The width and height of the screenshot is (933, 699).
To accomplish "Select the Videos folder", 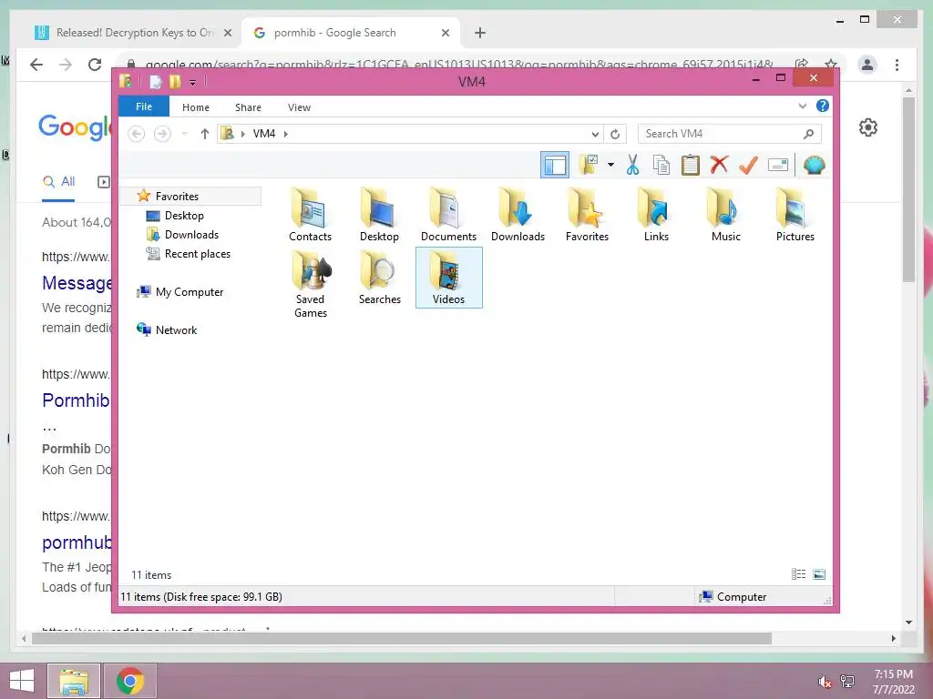I will coord(448,278).
